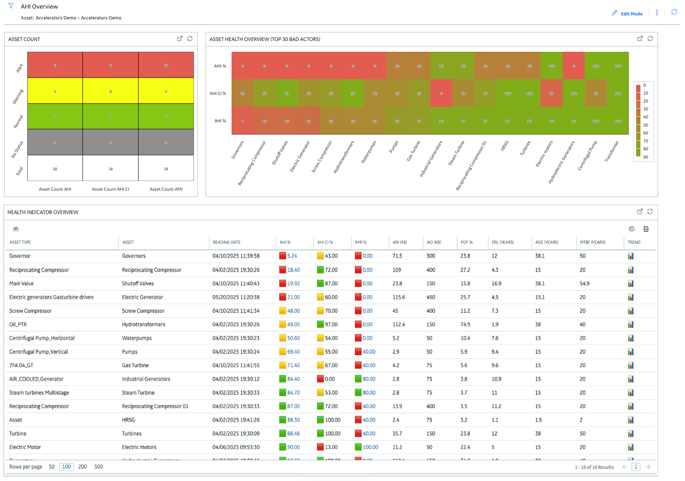Open the filter funnel icon

(11, 6)
